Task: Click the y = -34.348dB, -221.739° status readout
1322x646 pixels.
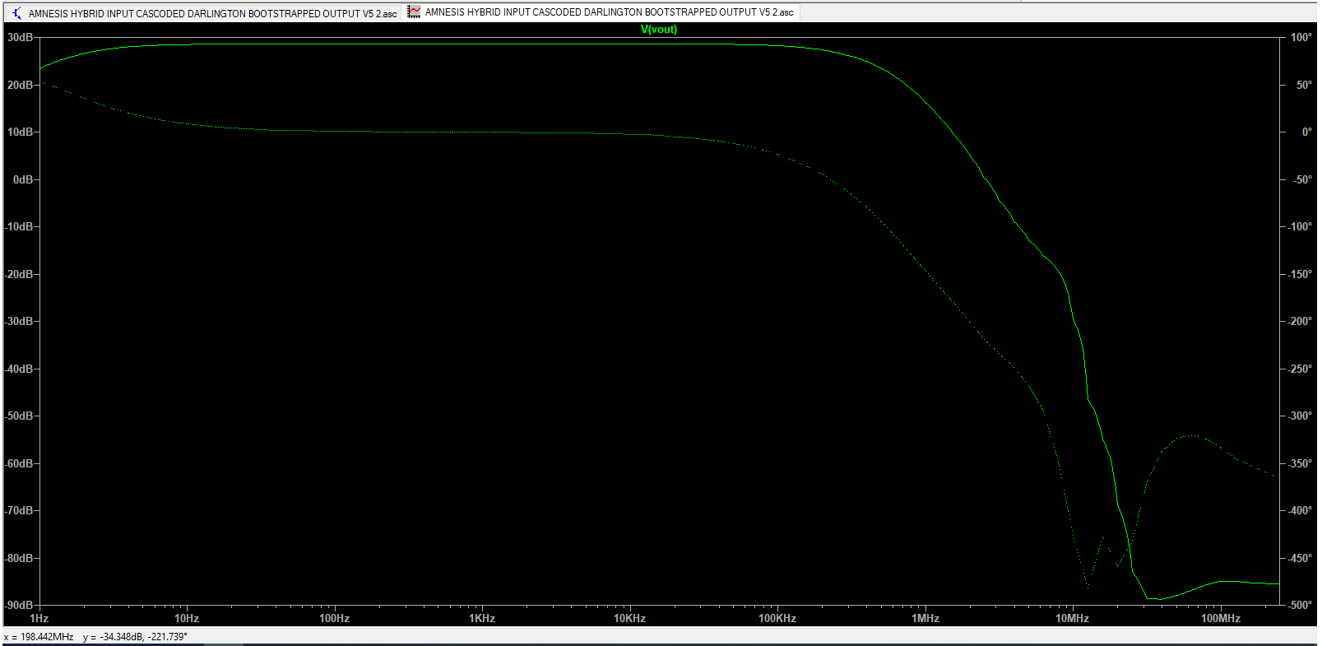Action: coord(135,637)
